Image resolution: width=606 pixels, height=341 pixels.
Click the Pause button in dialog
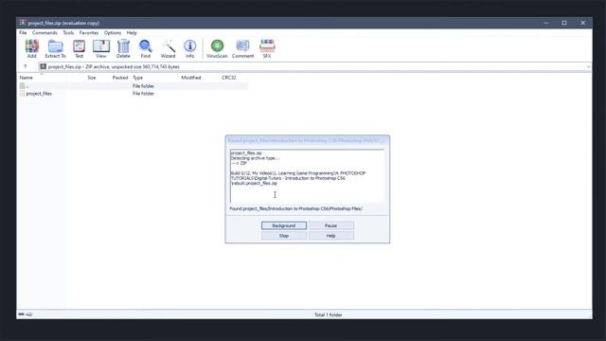tap(331, 225)
